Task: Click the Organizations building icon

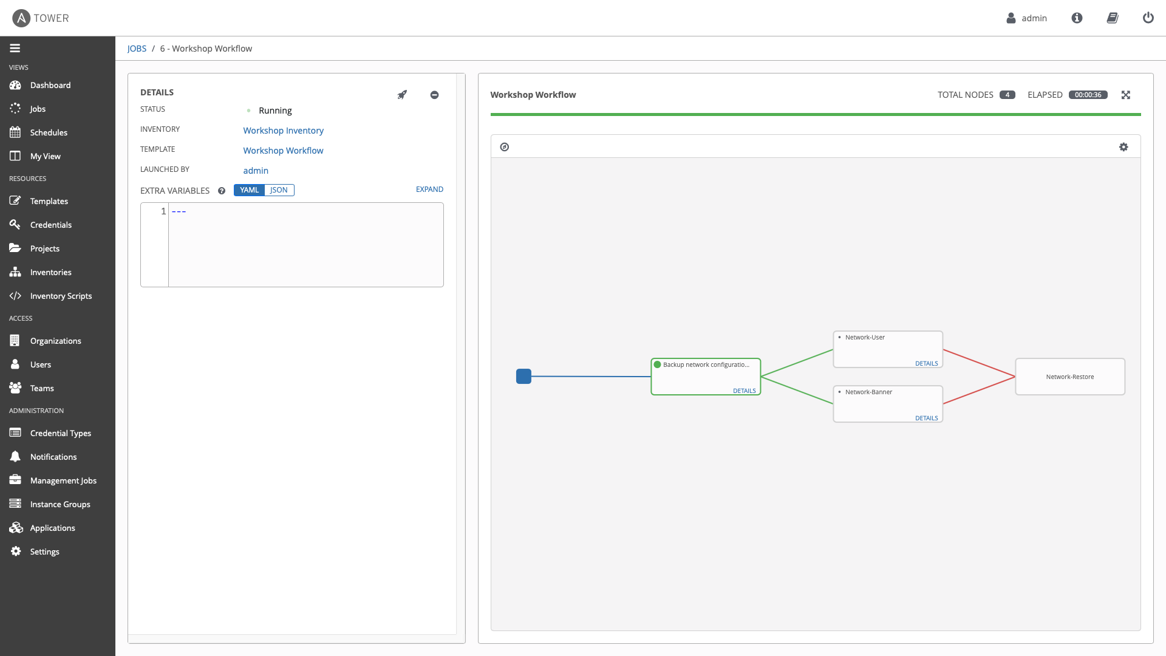Action: tap(15, 340)
